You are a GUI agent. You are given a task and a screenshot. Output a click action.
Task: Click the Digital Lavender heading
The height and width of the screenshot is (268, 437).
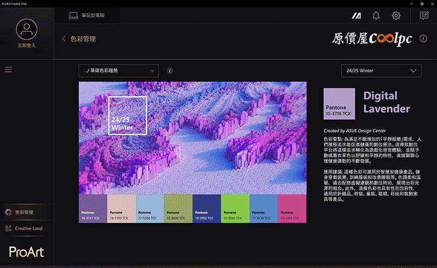click(x=387, y=102)
